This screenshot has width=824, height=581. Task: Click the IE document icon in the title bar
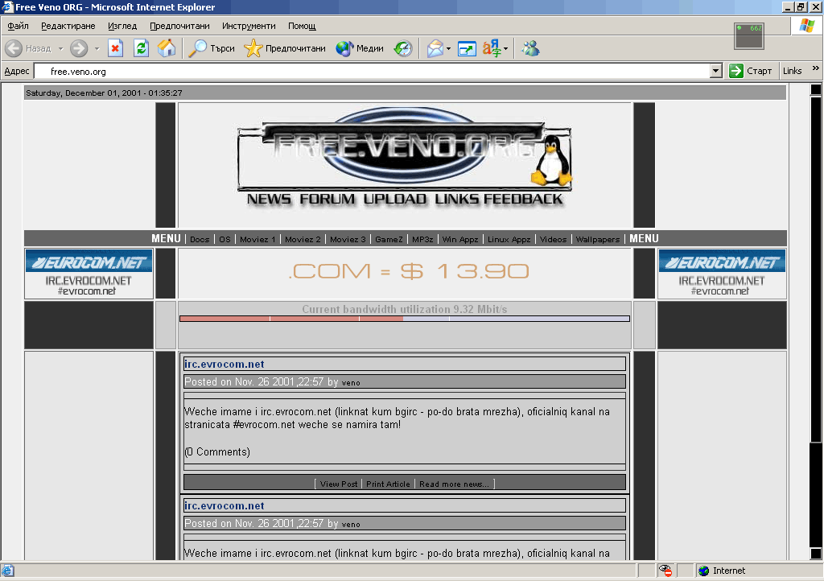pyautogui.click(x=6, y=6)
